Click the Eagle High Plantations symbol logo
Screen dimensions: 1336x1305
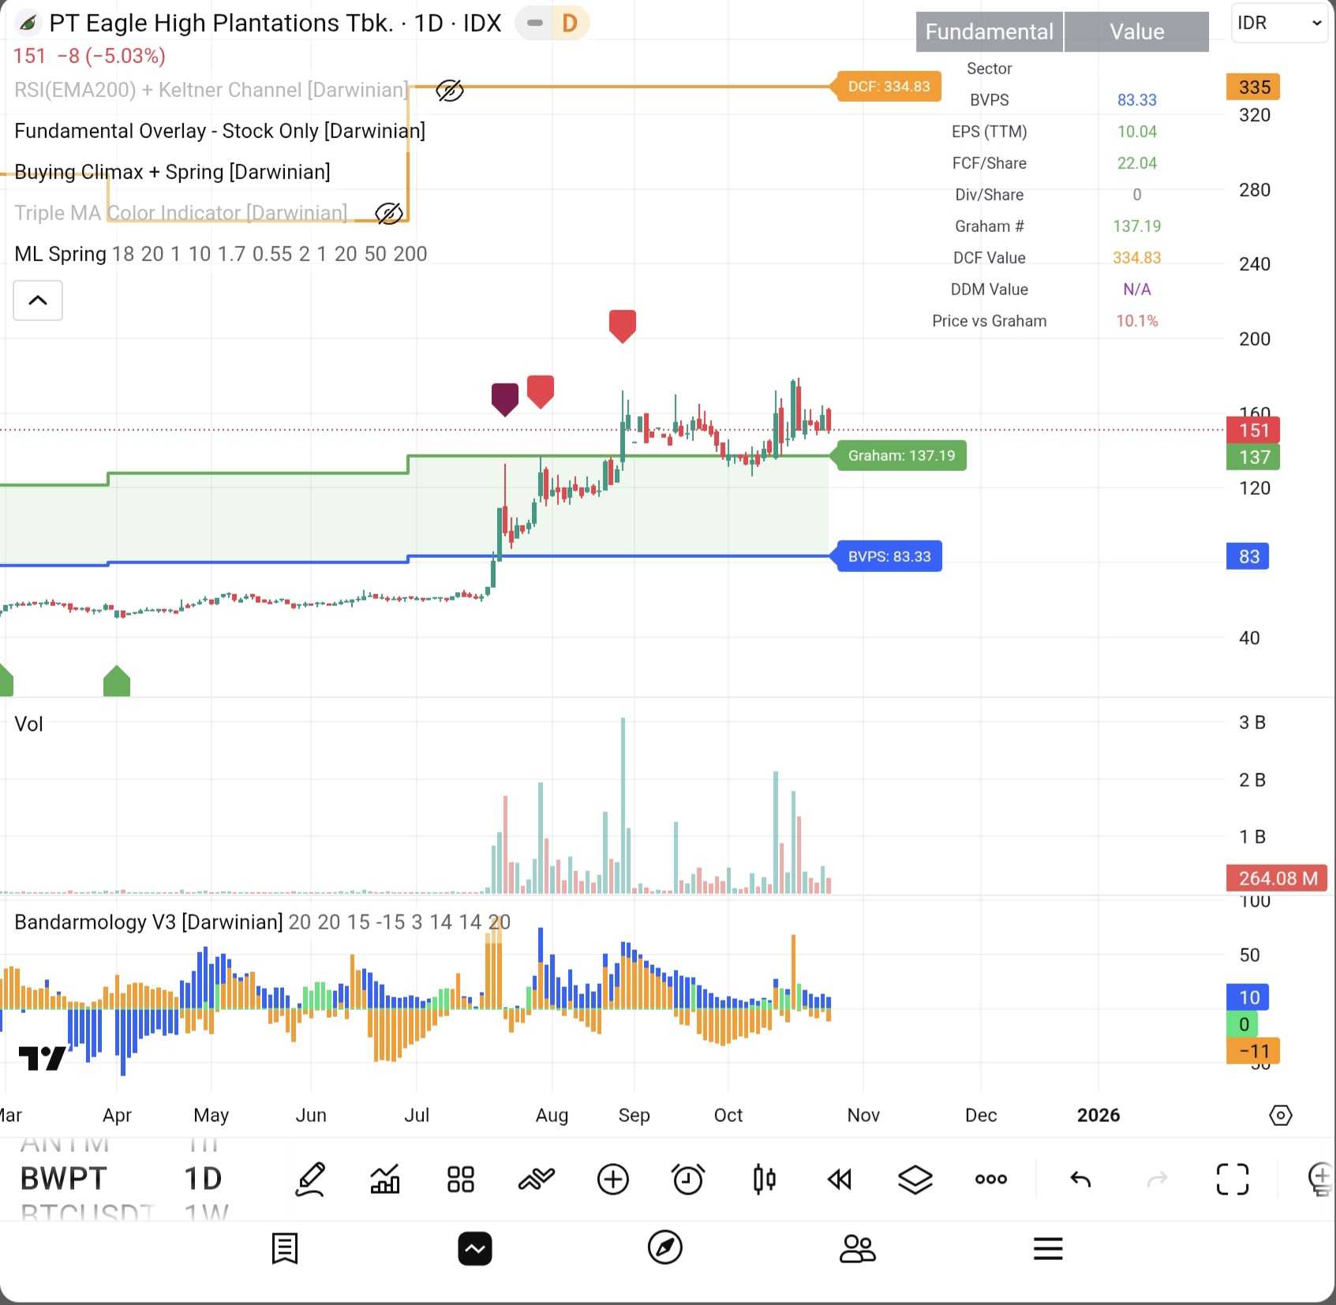tap(28, 23)
